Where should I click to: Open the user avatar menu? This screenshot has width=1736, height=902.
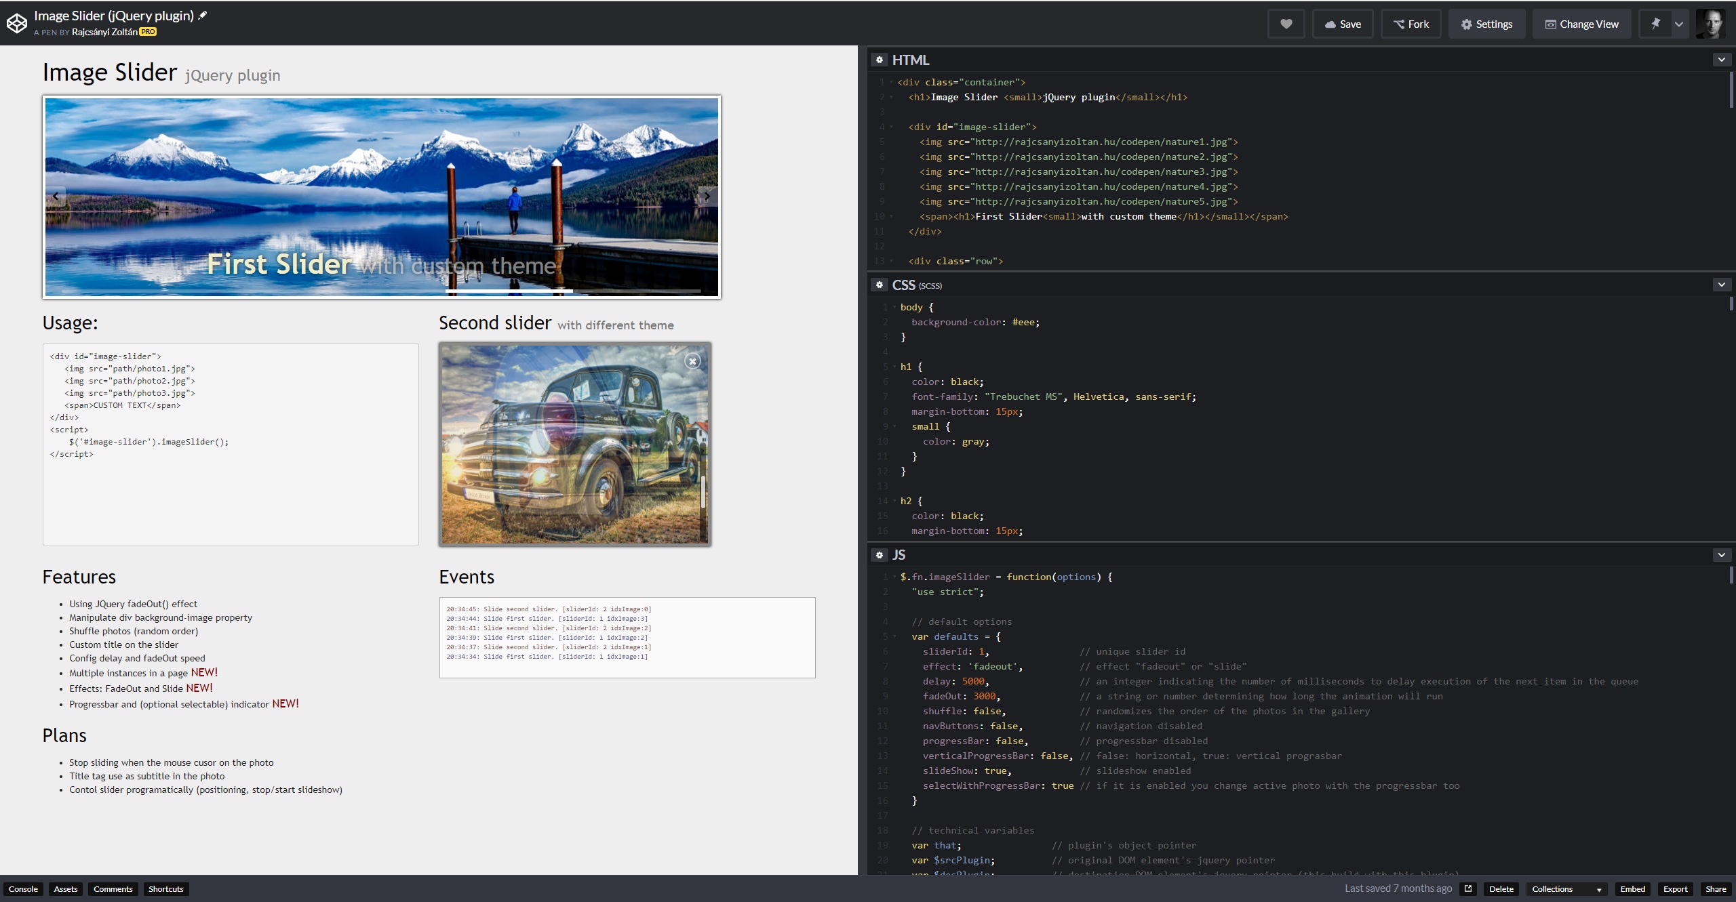(x=1711, y=24)
